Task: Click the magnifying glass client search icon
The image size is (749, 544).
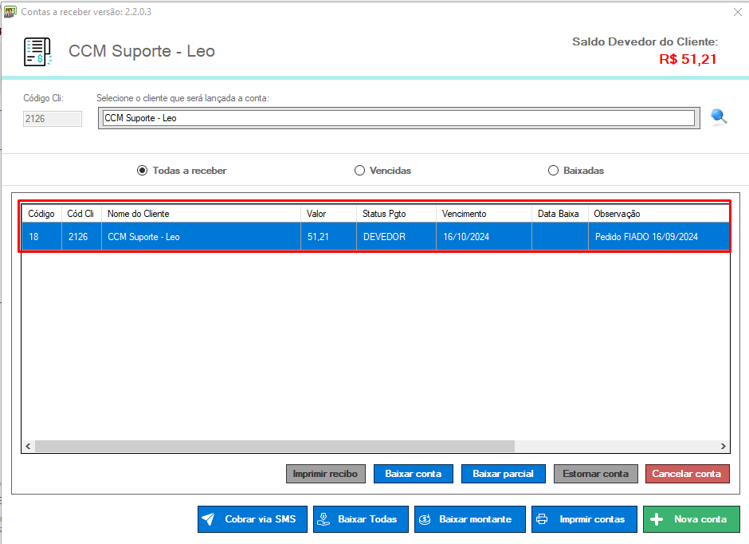Action: (719, 117)
